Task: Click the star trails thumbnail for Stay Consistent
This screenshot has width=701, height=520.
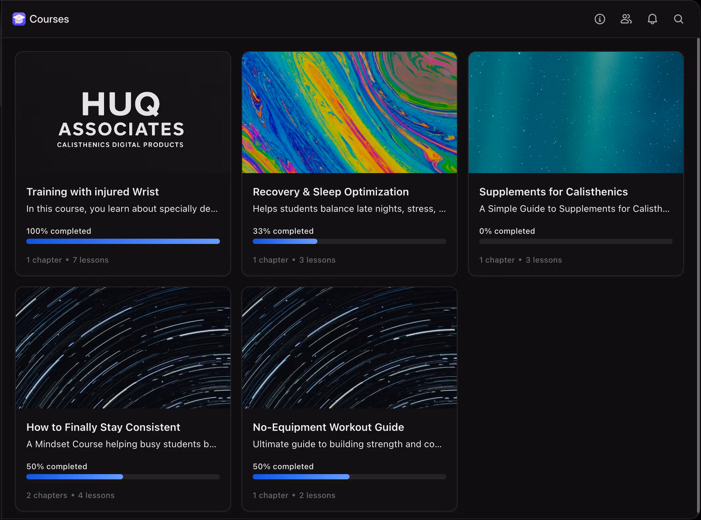Action: pyautogui.click(x=123, y=348)
